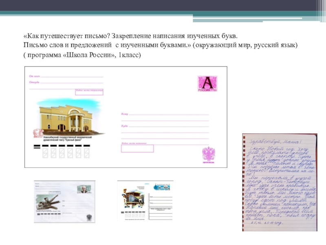Click the warplane illustration on small envelope
Image resolution: width=326 pixels, height=245 pixels.
pyautogui.click(x=48, y=202)
